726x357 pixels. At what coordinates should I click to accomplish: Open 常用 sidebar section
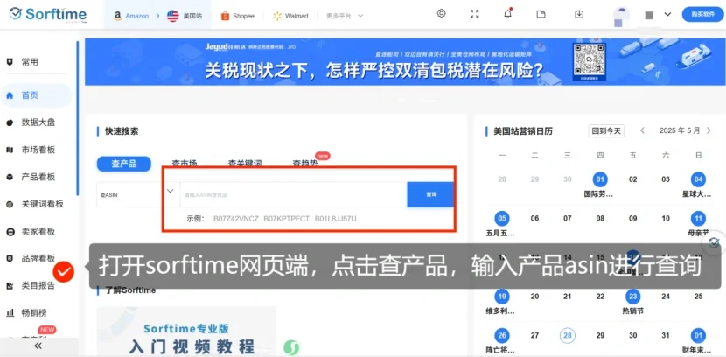coord(30,62)
